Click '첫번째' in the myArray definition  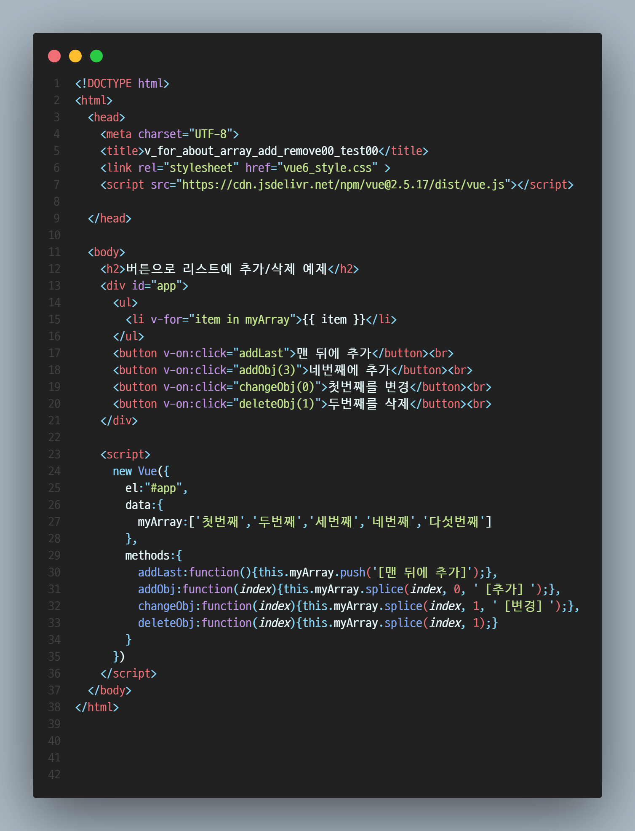point(220,522)
